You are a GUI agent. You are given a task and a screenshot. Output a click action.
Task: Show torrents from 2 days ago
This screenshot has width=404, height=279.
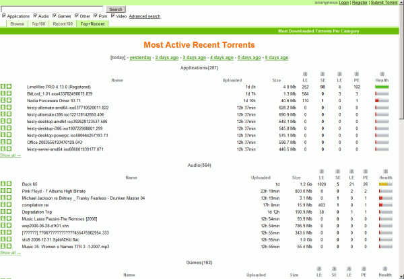pyautogui.click(x=167, y=57)
